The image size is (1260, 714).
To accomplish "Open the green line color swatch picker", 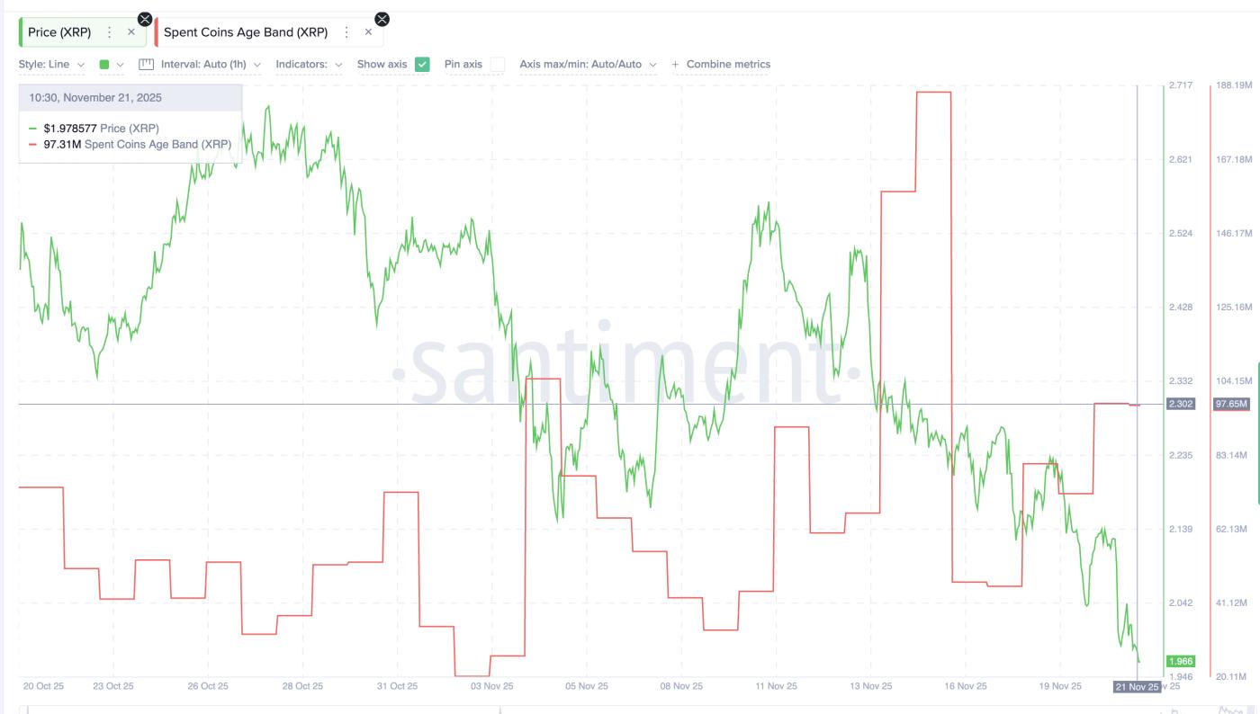I will point(104,64).
